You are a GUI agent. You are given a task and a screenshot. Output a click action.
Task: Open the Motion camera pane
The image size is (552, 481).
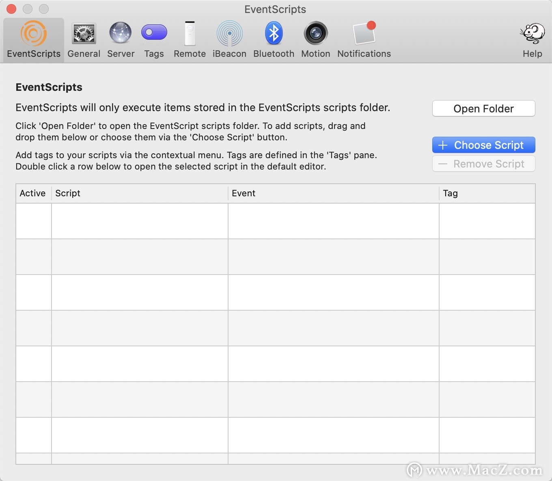click(315, 40)
